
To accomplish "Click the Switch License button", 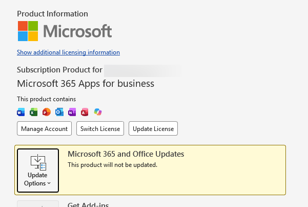I will [x=100, y=128].
